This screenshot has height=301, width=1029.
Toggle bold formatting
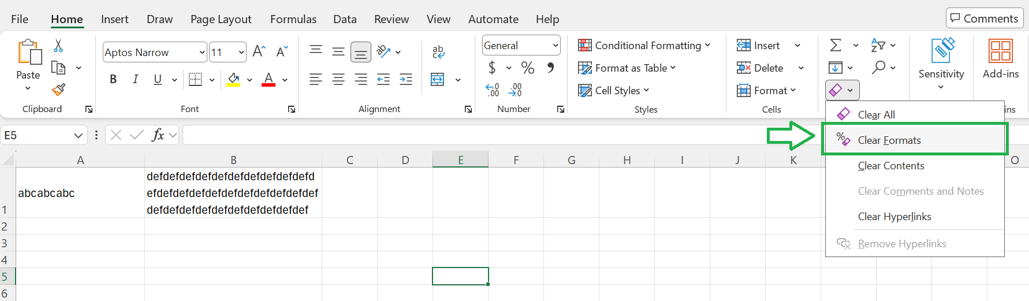coord(113,79)
